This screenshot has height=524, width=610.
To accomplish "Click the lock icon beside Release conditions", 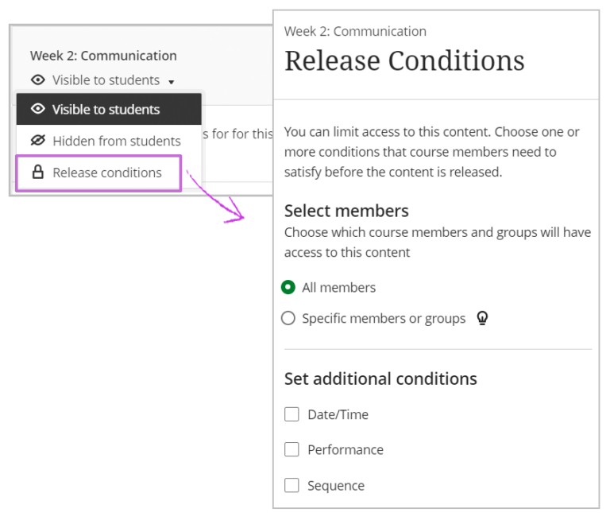I will (37, 173).
